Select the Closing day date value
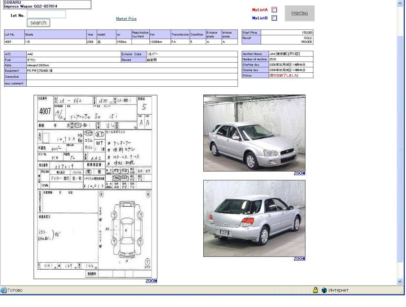The height and width of the screenshot is (307, 406). click(291, 70)
